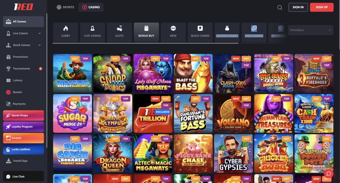The height and width of the screenshot is (183, 340).
Task: Expand the Quick Games sidebar chevron
Action: coord(40,45)
